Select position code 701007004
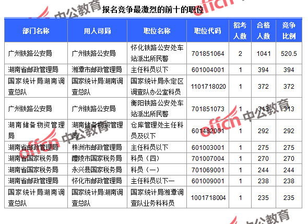 [208, 159]
